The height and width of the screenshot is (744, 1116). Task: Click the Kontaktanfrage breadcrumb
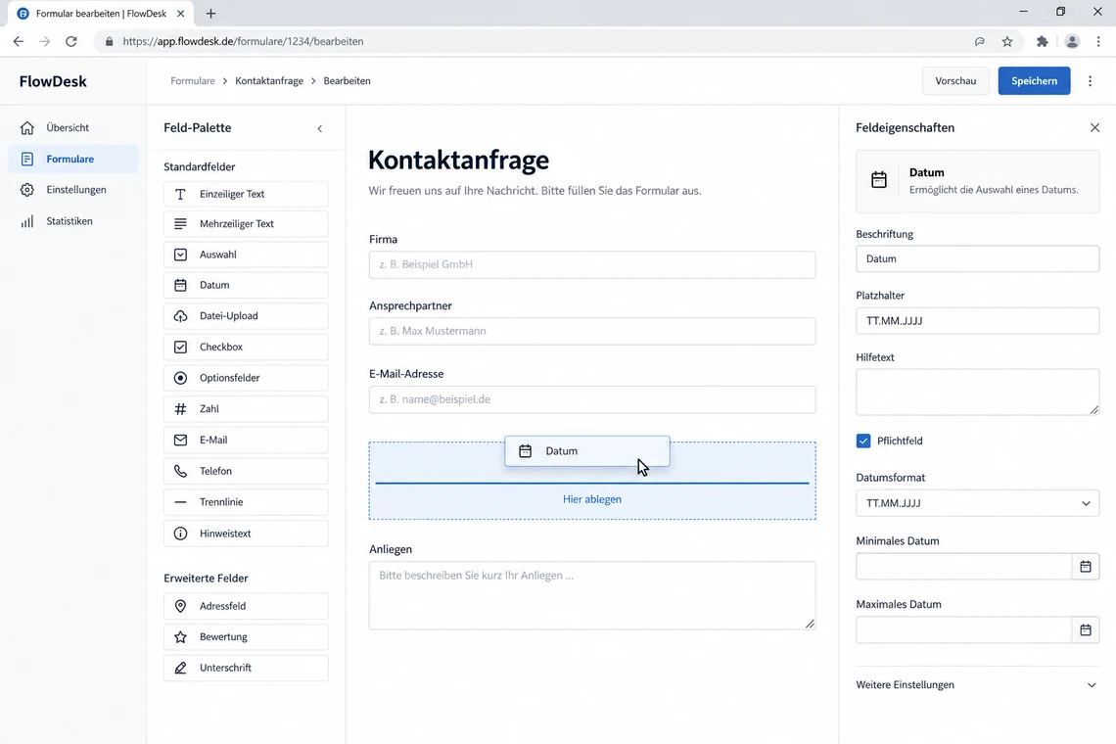pyautogui.click(x=269, y=81)
